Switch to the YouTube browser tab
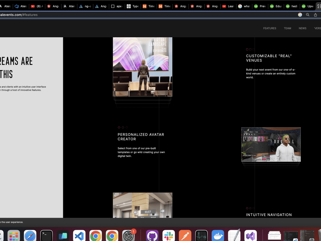Viewport: 321px width, 241px height. 37,6
